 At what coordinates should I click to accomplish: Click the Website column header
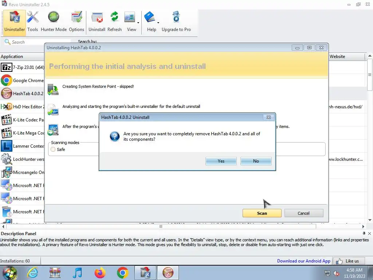[x=347, y=57]
